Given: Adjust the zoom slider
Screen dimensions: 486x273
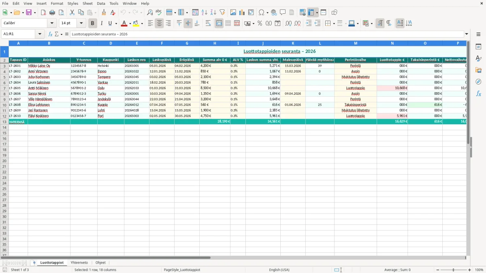Looking at the screenshot, I should (454, 270).
